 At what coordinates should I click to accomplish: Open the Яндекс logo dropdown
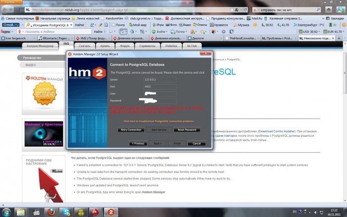tap(6, 32)
